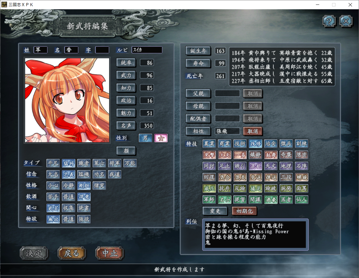Viewport: 359px width, 278px height.
Task: Set type to 万能
Action: click(130, 163)
